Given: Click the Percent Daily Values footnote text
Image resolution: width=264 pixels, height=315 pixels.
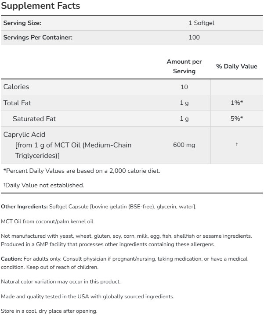Looking at the screenshot, I should [82, 171].
